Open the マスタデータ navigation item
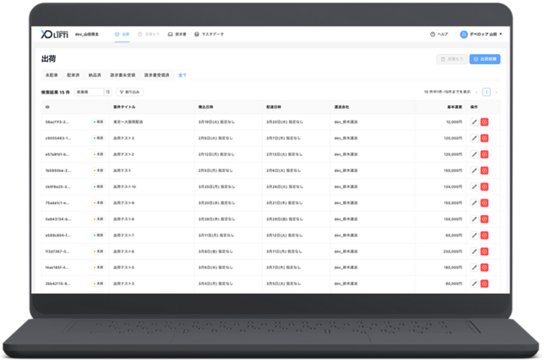 [209, 34]
